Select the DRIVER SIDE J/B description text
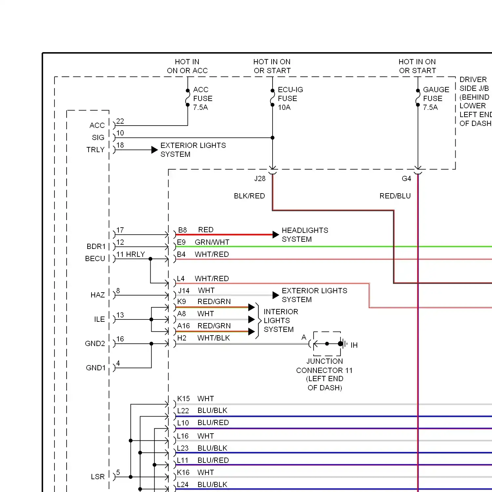Viewport: 492px width, 492px height. [x=476, y=101]
